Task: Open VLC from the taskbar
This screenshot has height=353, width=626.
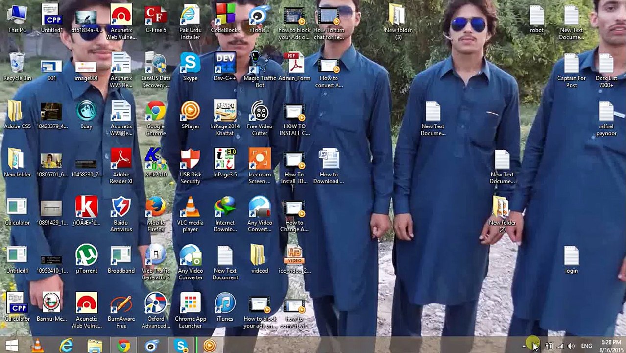Action: point(37,346)
